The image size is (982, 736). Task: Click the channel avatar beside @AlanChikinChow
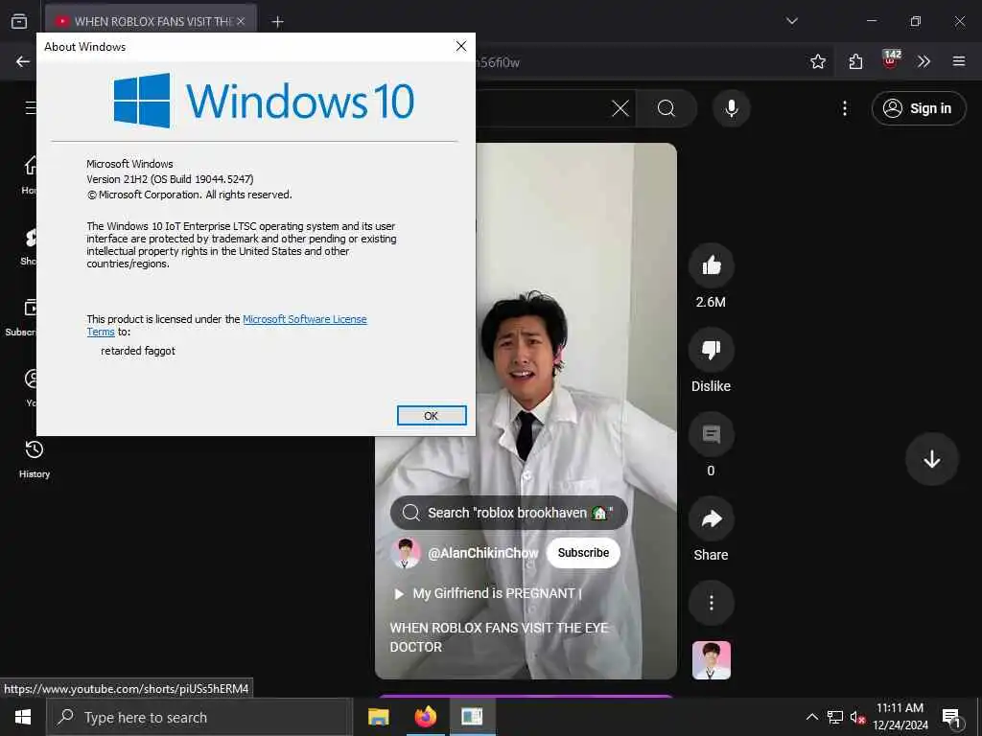(406, 553)
